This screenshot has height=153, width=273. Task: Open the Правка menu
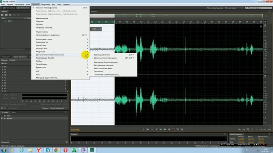pyautogui.click(x=10, y=5)
